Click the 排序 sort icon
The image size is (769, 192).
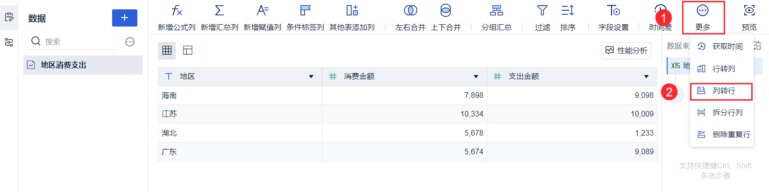click(568, 11)
